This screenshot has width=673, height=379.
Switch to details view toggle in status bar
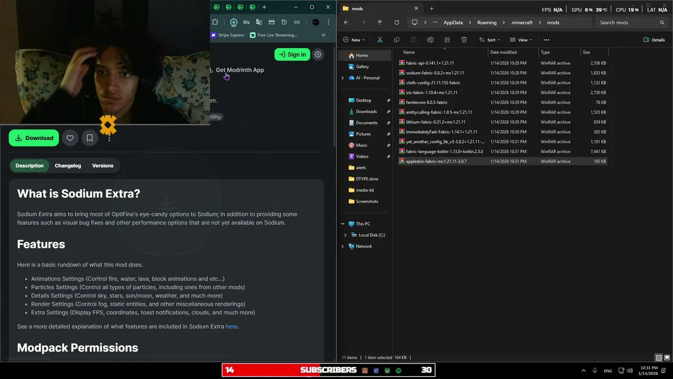coord(659,358)
